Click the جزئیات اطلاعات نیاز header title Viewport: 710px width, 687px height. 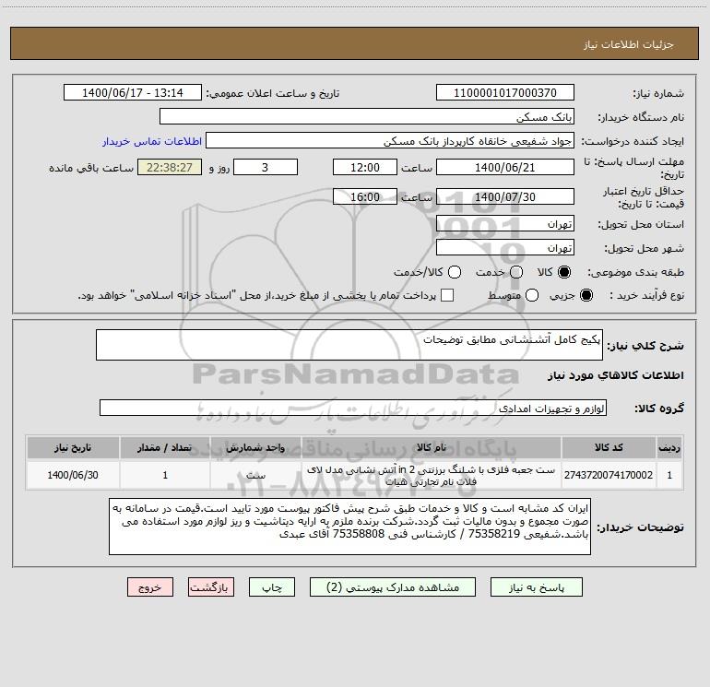click(629, 44)
